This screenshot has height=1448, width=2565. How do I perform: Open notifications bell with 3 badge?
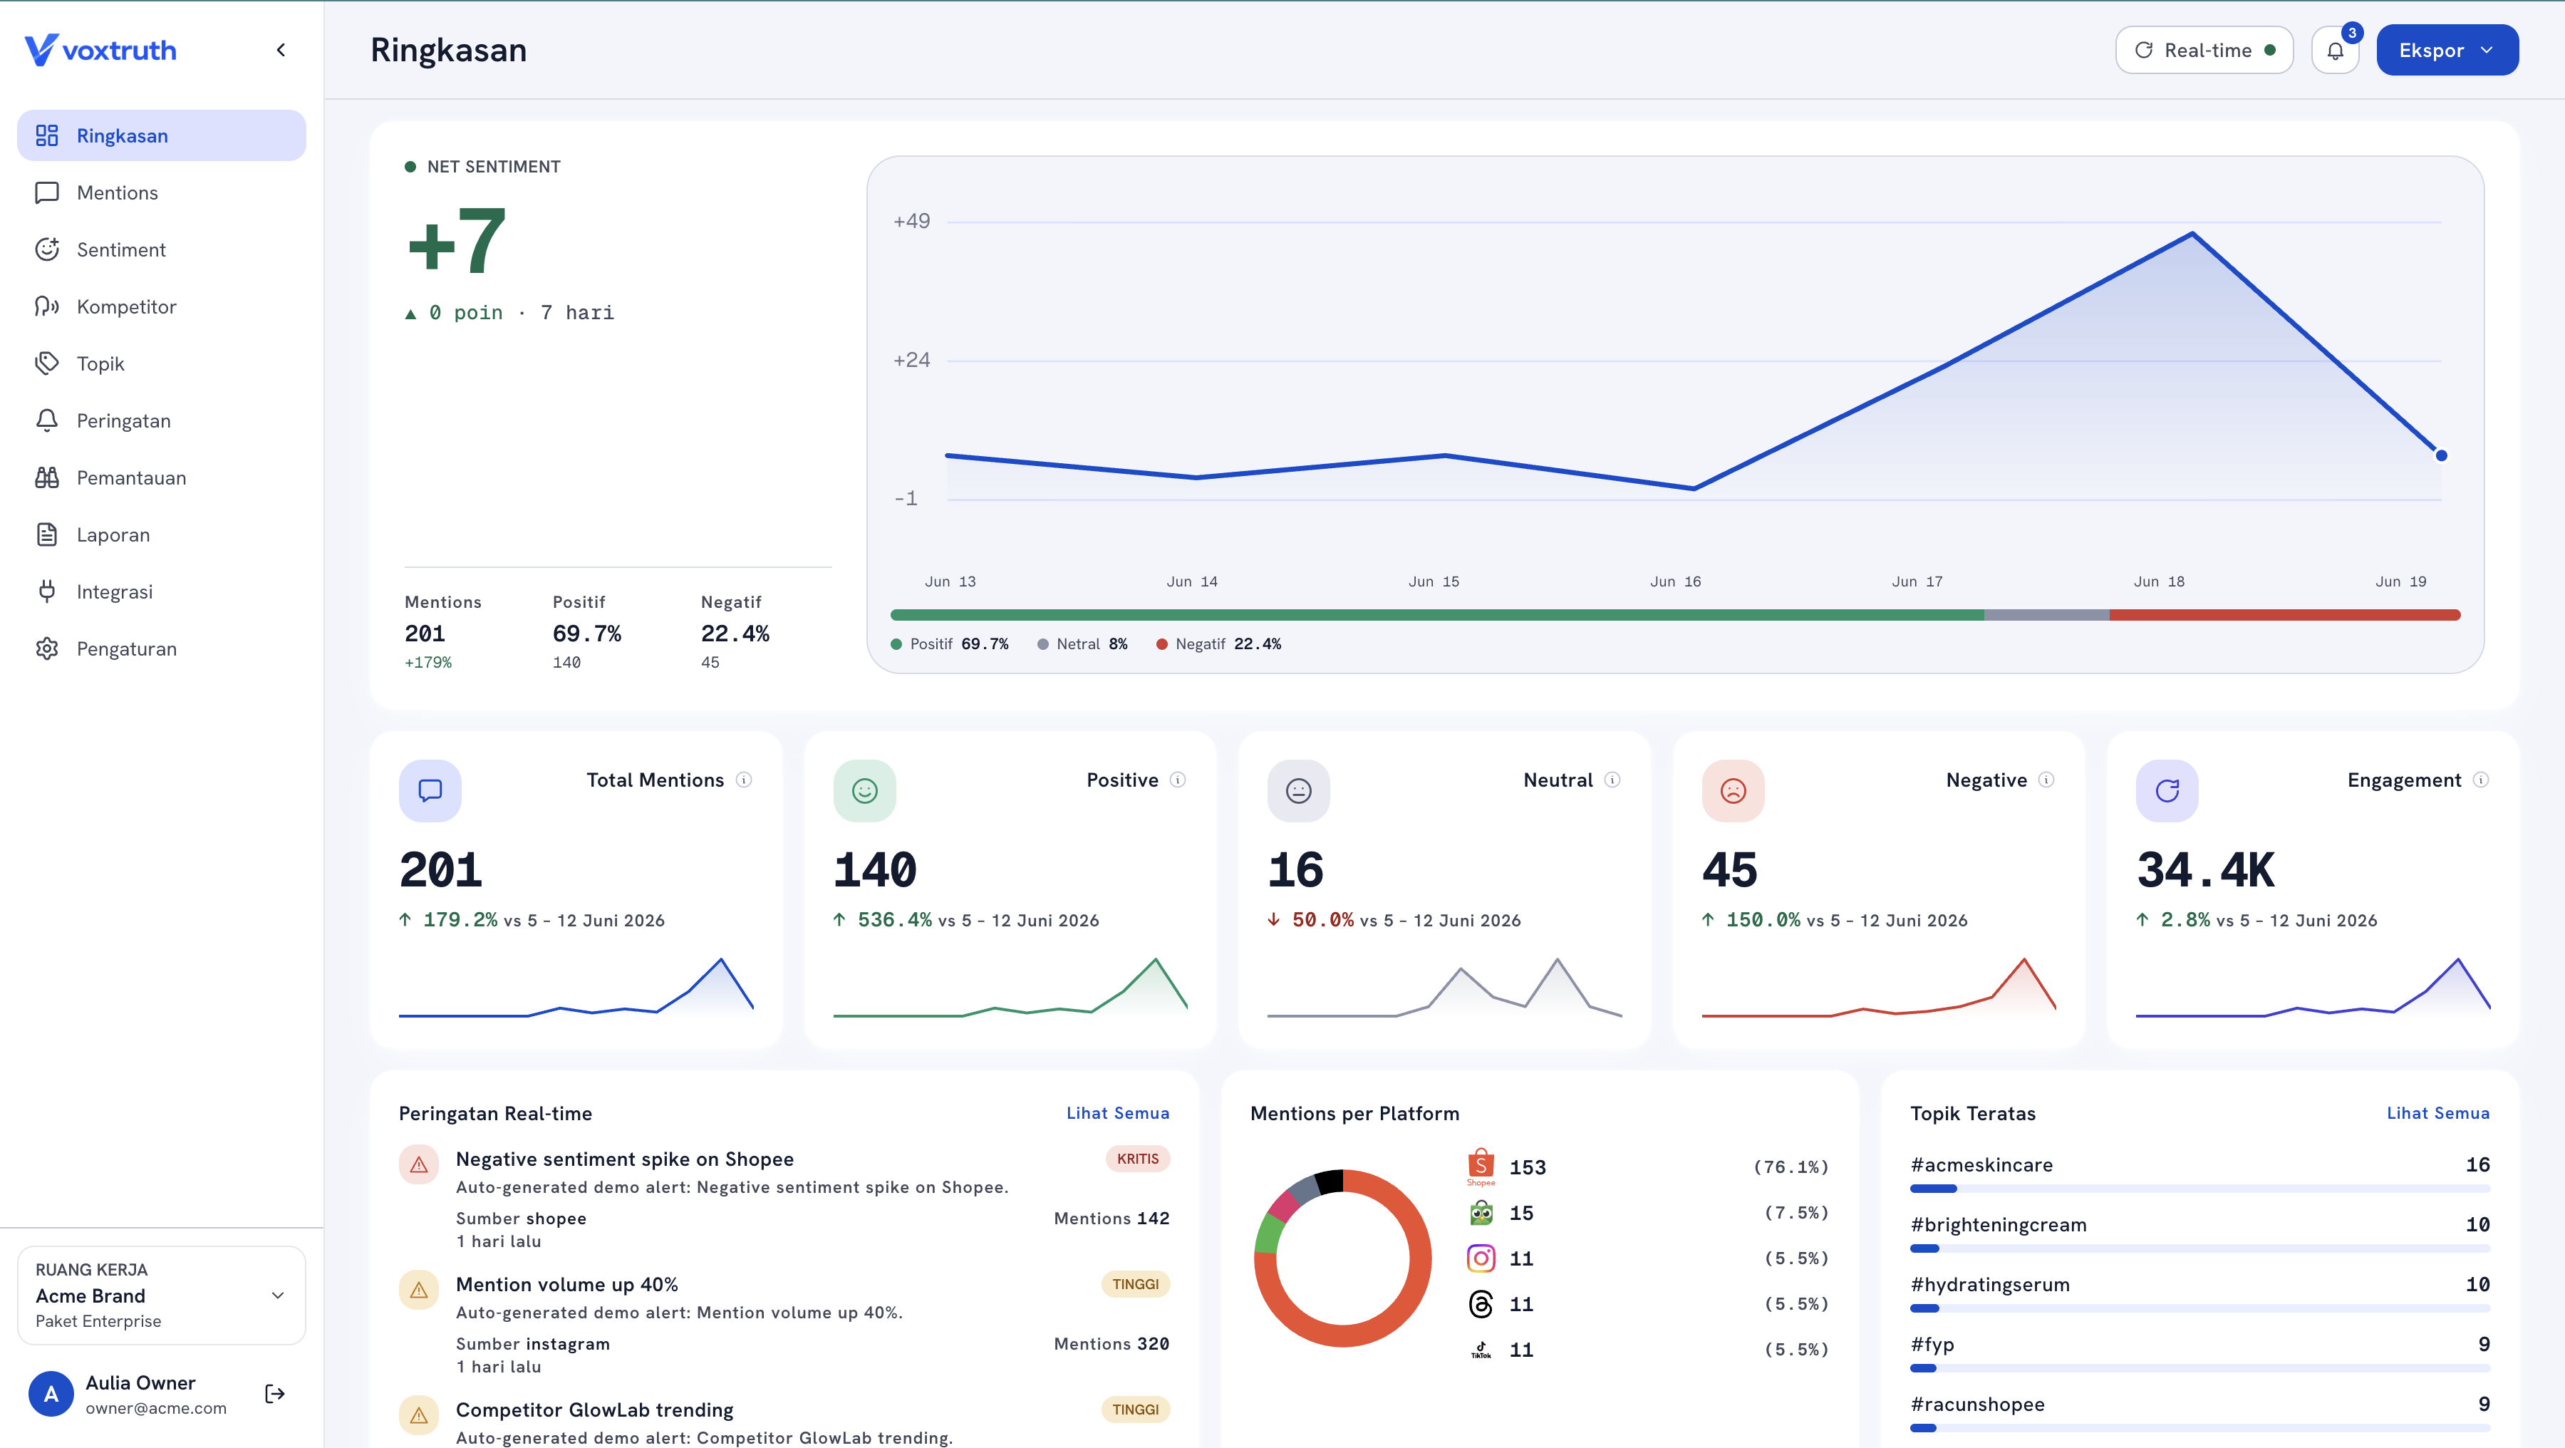2335,50
